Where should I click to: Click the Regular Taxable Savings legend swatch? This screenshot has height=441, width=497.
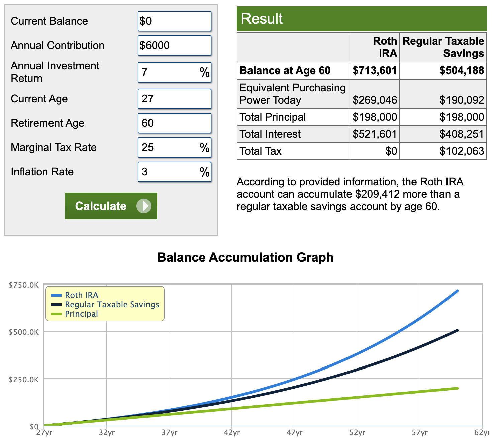56,305
